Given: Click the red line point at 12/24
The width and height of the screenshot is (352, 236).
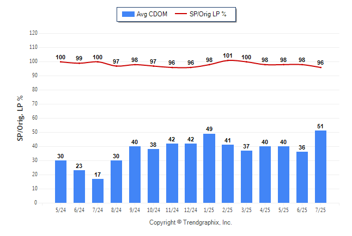Looking at the screenshot, I should [x=191, y=67].
